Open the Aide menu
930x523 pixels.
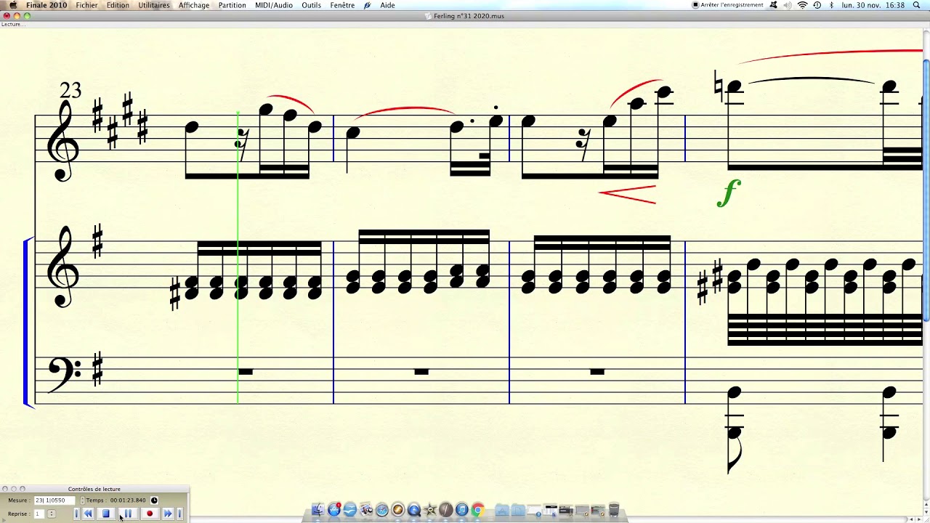[388, 5]
